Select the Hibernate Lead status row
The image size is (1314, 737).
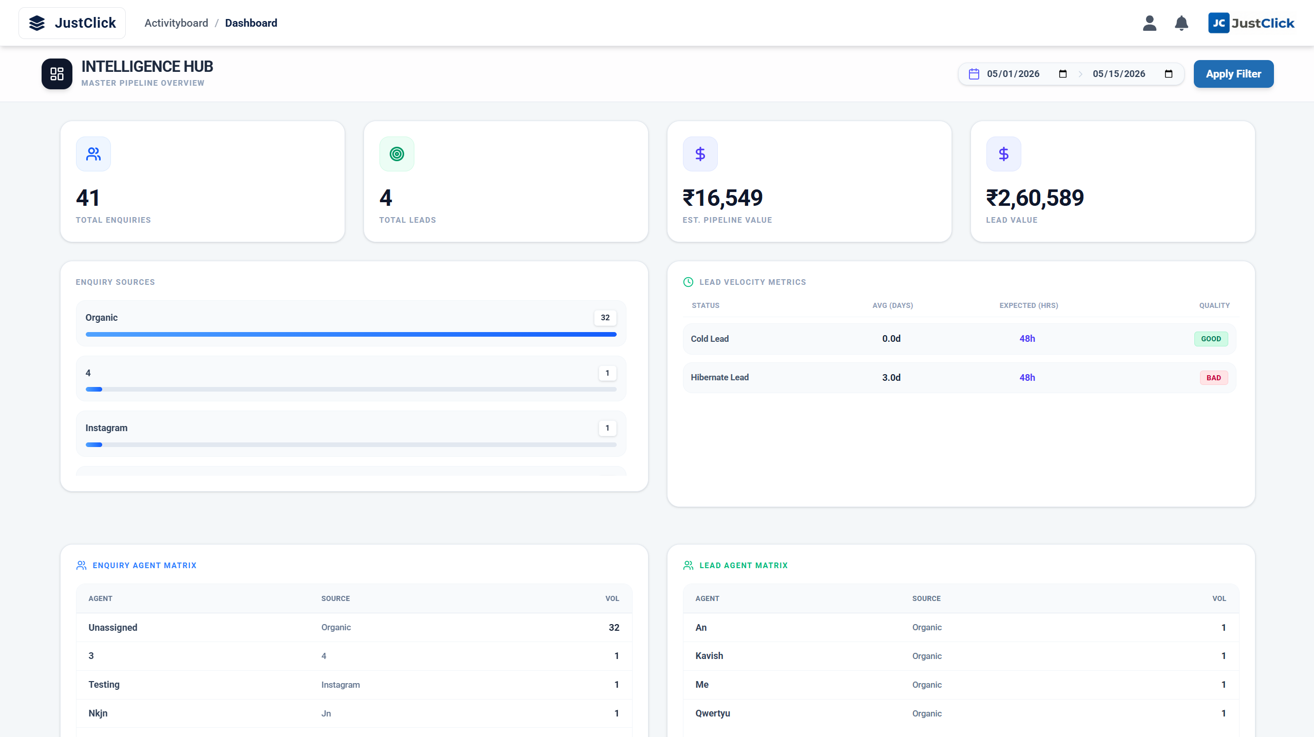[959, 378]
